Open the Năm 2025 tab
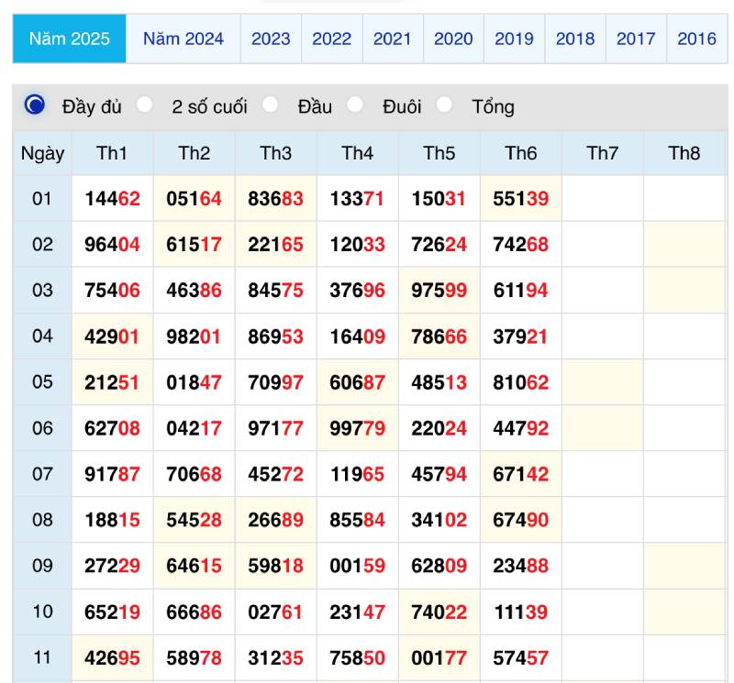Screen dimensions: 734x683 click(69, 39)
